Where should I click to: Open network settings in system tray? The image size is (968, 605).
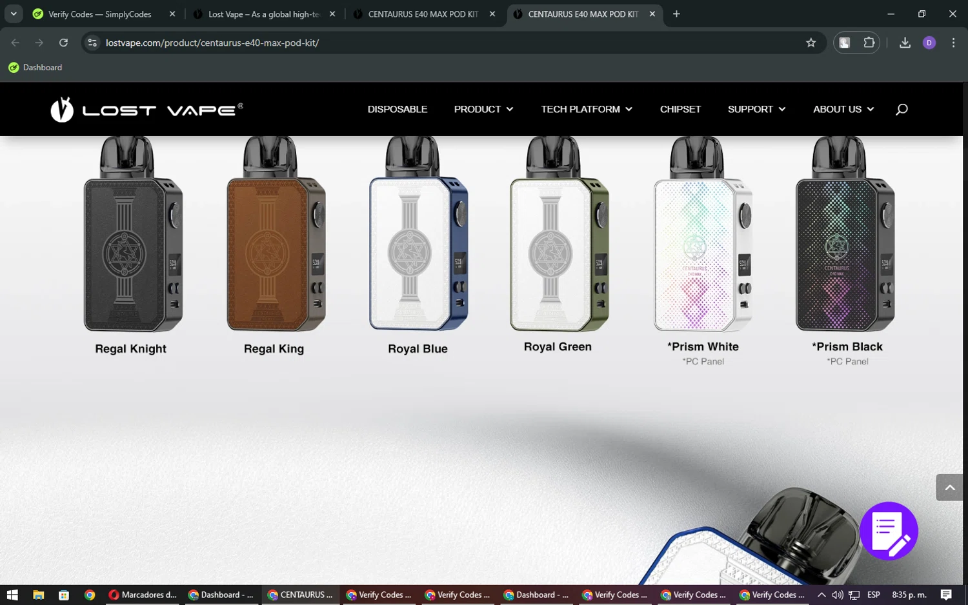point(854,595)
